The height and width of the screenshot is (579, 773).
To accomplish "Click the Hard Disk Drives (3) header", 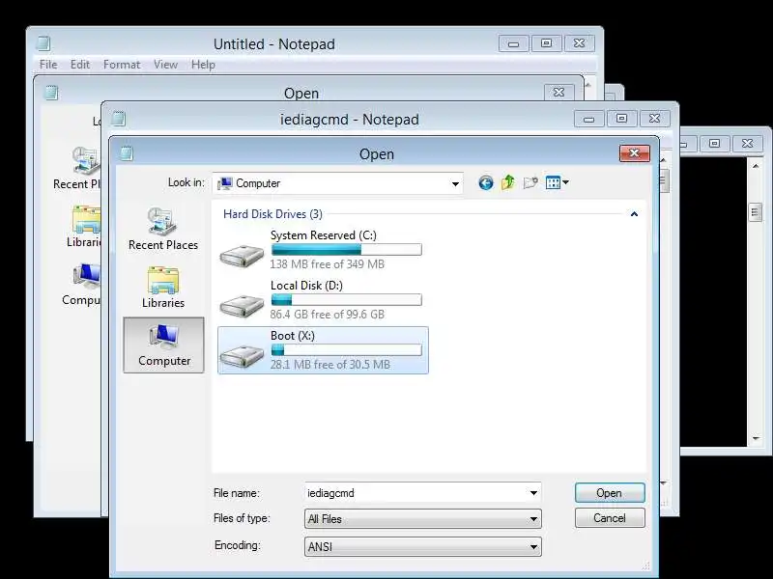I will [x=272, y=214].
